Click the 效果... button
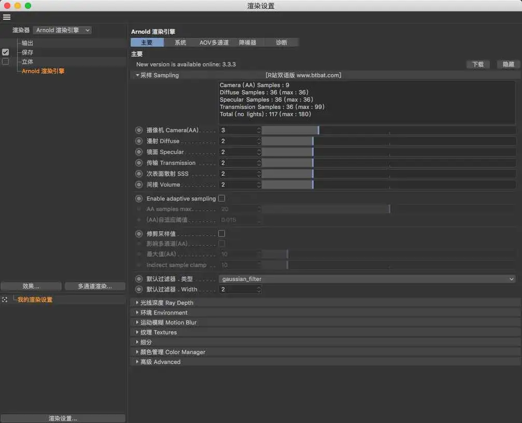Screen dimensions: 522x423 tap(31, 286)
